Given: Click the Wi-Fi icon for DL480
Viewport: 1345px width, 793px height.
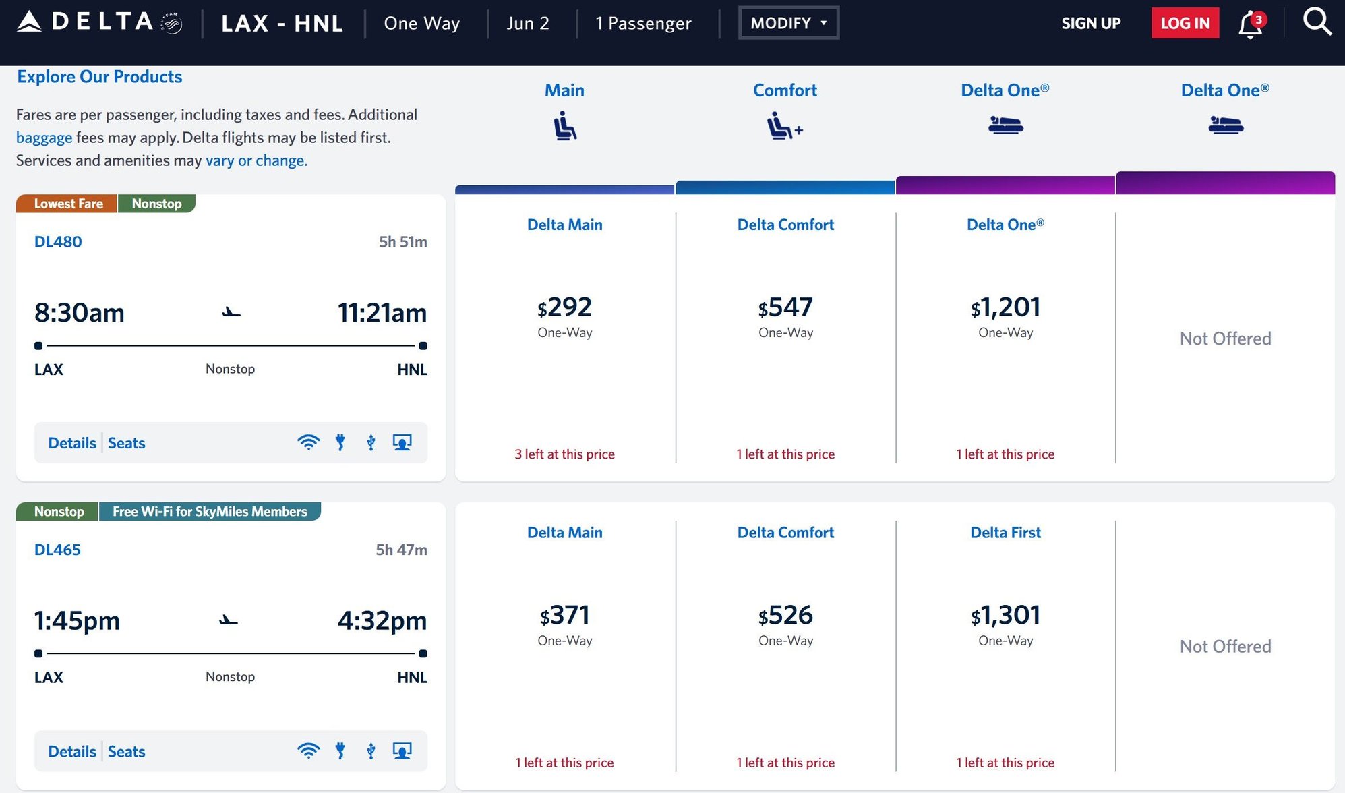Looking at the screenshot, I should 308,442.
